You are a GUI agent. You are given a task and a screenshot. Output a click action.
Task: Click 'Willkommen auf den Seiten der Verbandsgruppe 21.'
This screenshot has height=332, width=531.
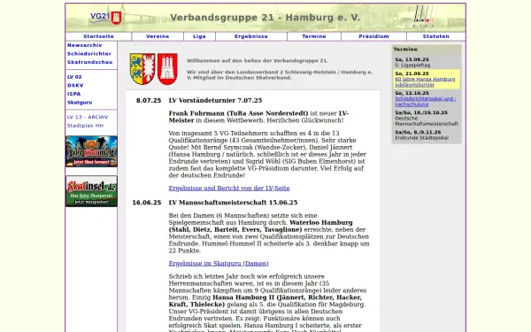258,61
